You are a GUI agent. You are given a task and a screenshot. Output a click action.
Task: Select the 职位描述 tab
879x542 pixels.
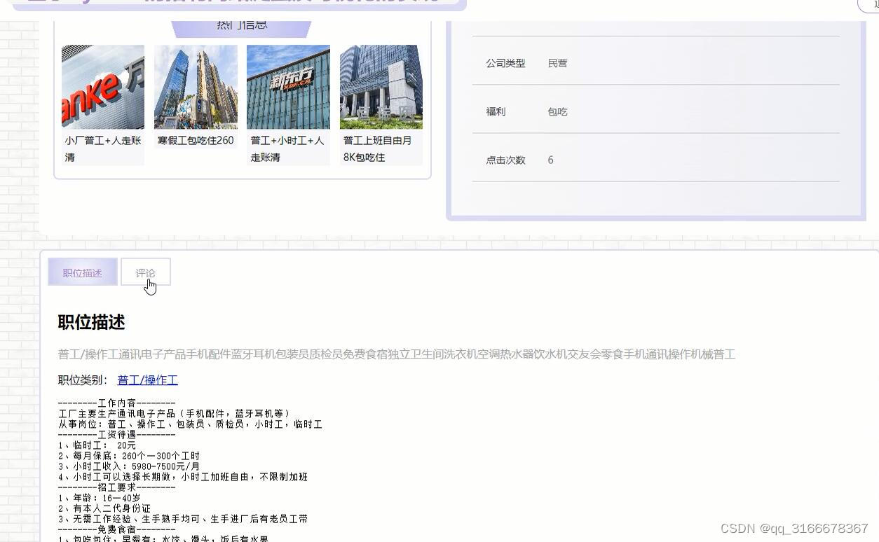coord(82,272)
